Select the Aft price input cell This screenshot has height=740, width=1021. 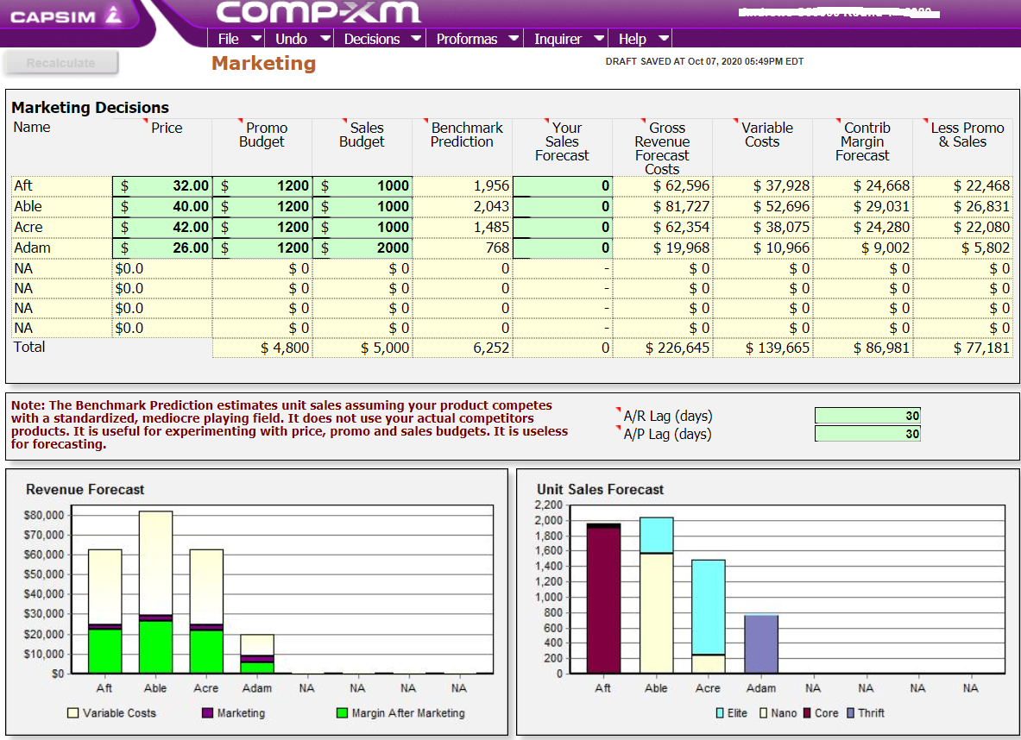tap(162, 185)
